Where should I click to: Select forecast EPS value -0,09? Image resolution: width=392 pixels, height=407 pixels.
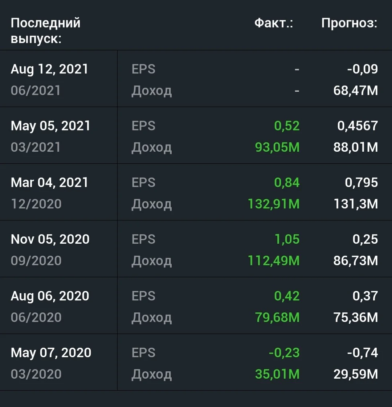363,69
